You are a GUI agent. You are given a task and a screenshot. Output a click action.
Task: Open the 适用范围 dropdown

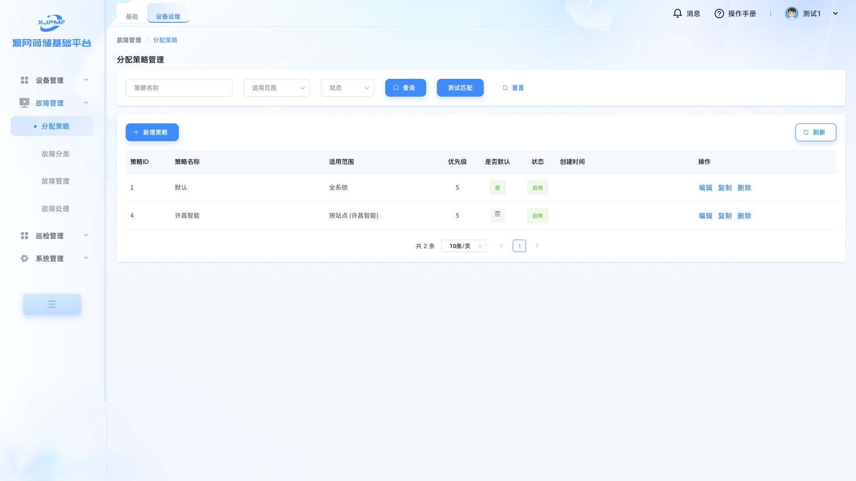pyautogui.click(x=276, y=88)
